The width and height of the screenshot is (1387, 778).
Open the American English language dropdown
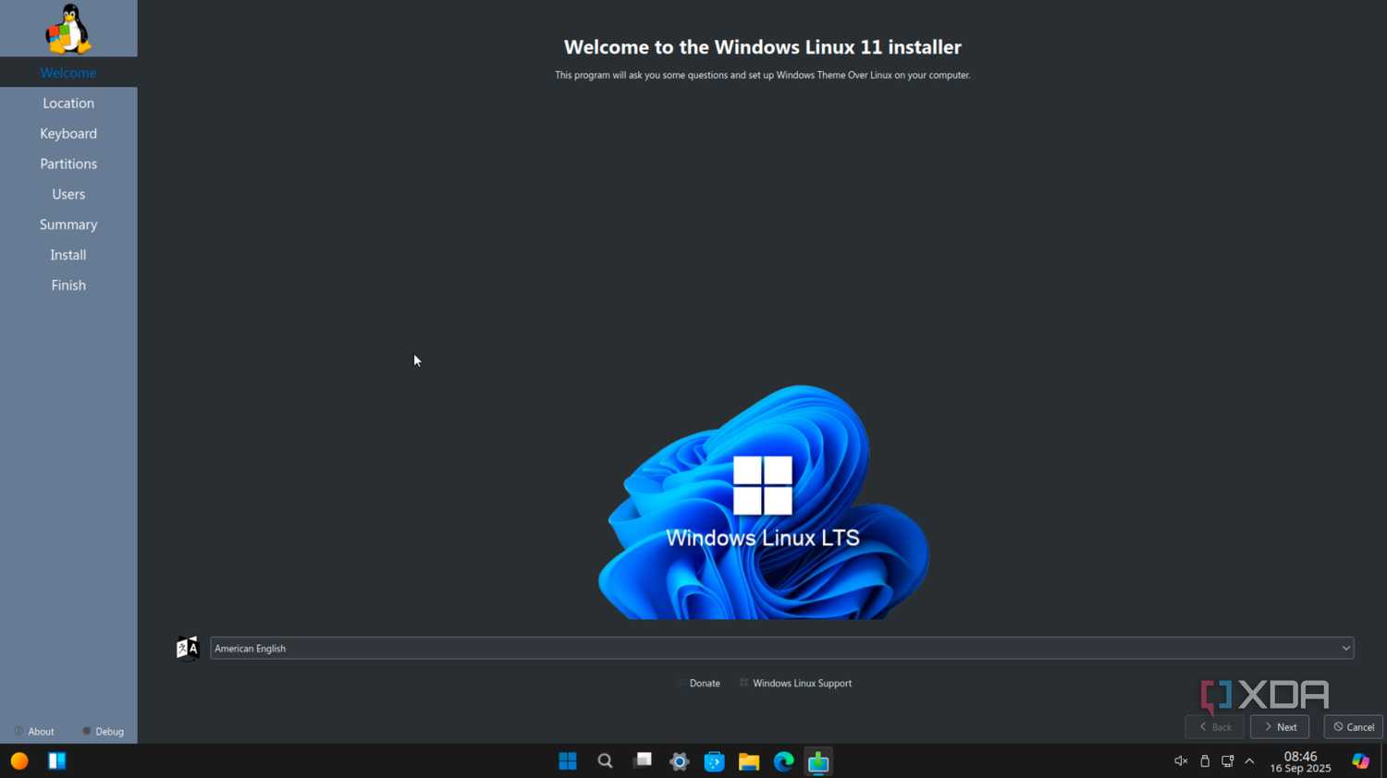coord(781,648)
